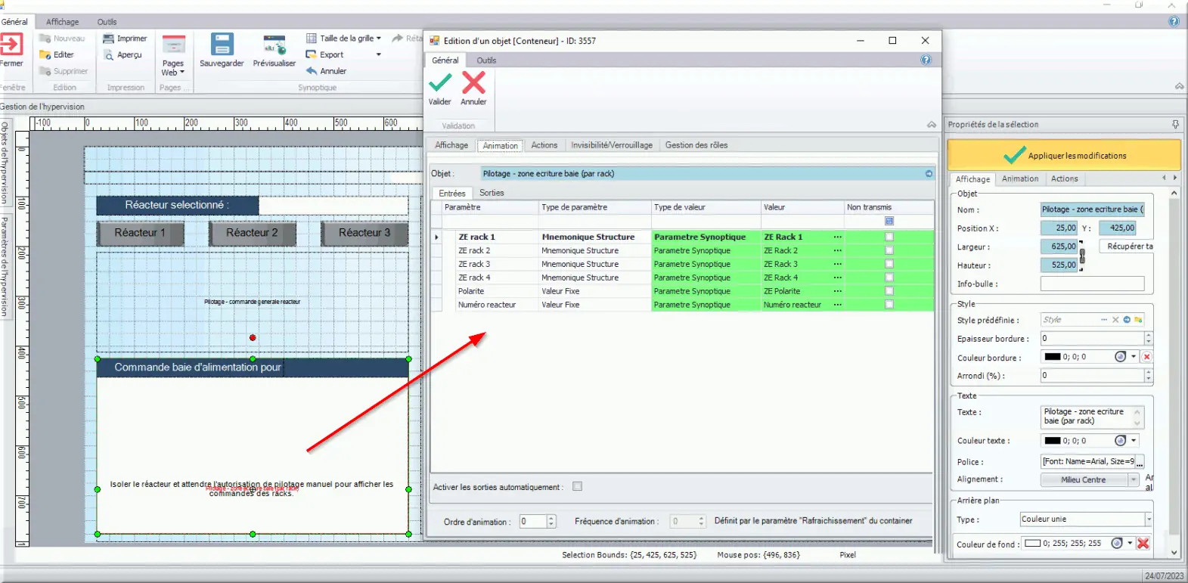Image resolution: width=1188 pixels, height=583 pixels.
Task: Click the Police font ellipsis button
Action: 1140,462
